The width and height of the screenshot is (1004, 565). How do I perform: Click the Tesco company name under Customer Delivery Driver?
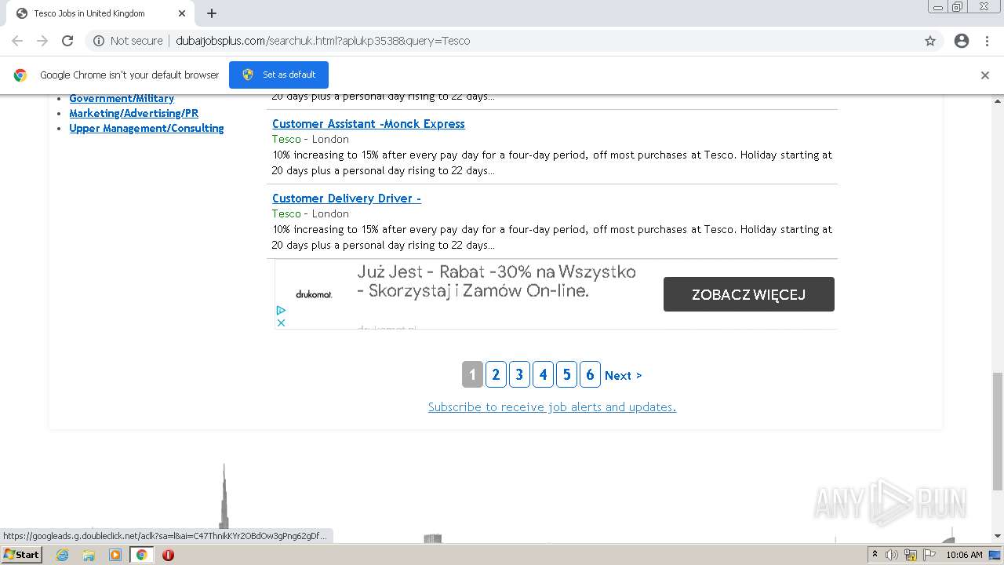(x=286, y=213)
